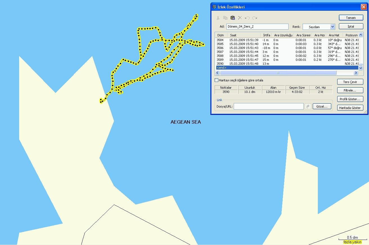Click the Saat column header
Screen dimensions: 369x245
pos(244,35)
